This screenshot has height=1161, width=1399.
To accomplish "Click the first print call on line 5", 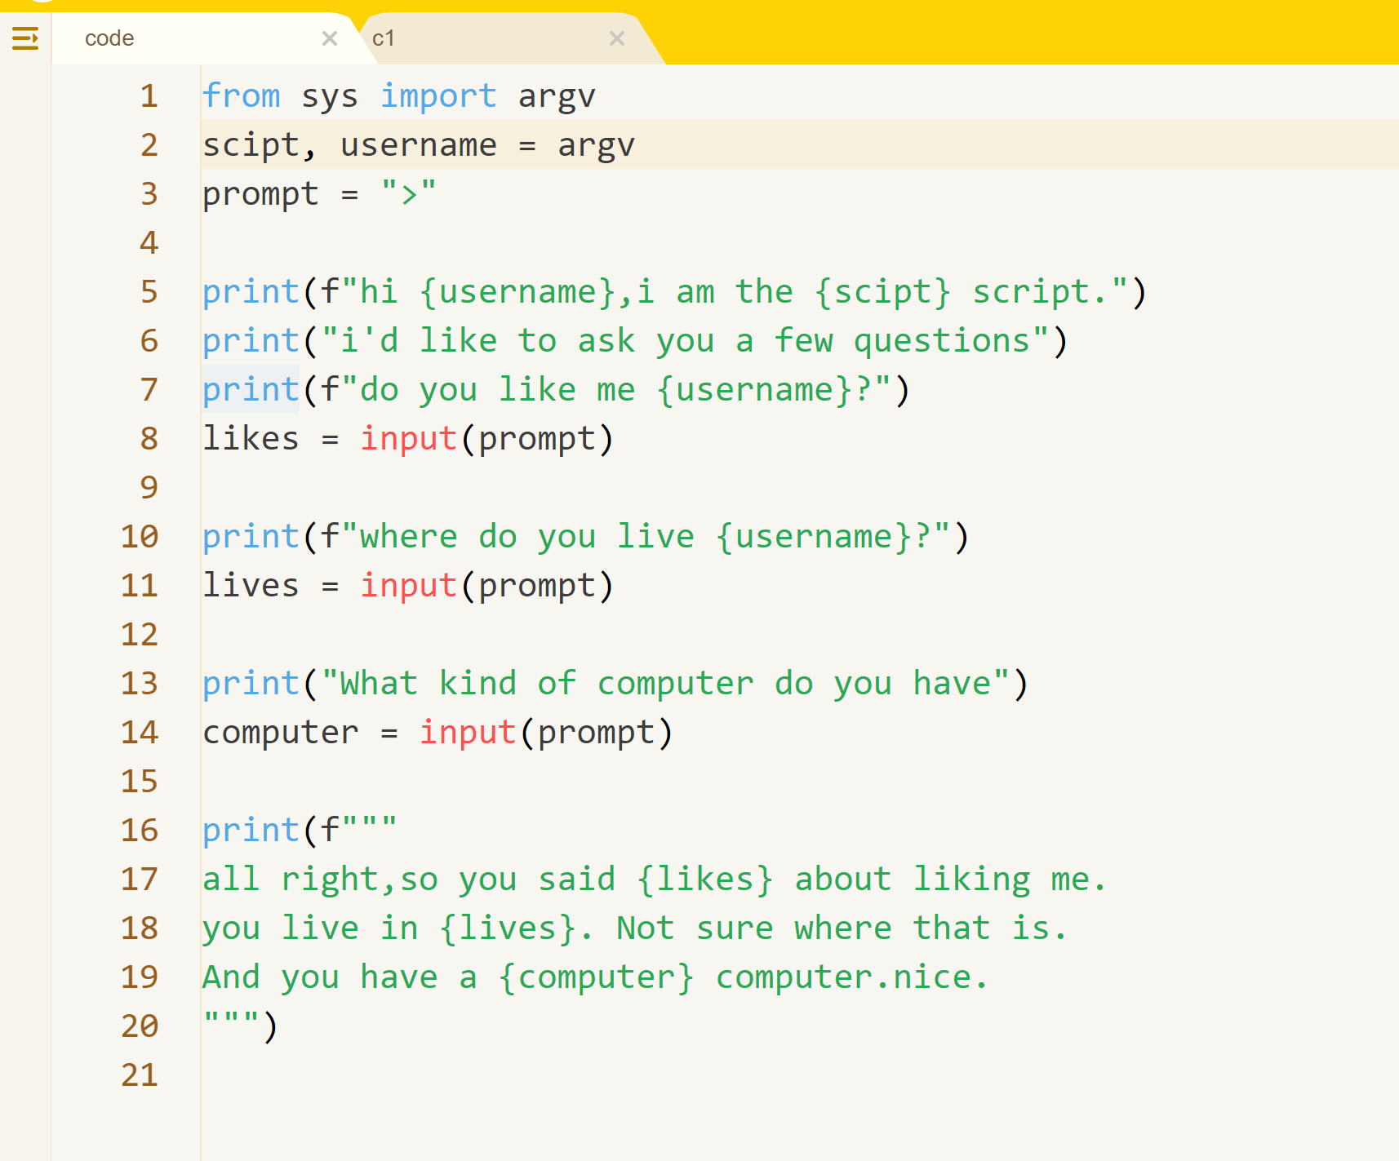I will 251,292.
